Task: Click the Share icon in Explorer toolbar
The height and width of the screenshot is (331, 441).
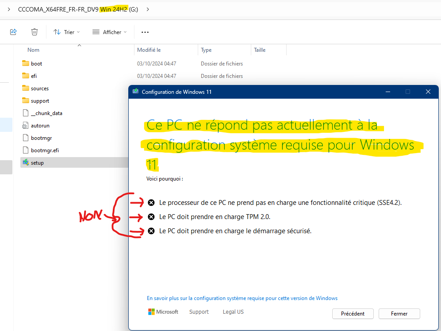Action: point(13,32)
